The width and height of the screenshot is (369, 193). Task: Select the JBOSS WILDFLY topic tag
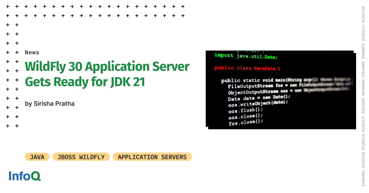click(81, 157)
